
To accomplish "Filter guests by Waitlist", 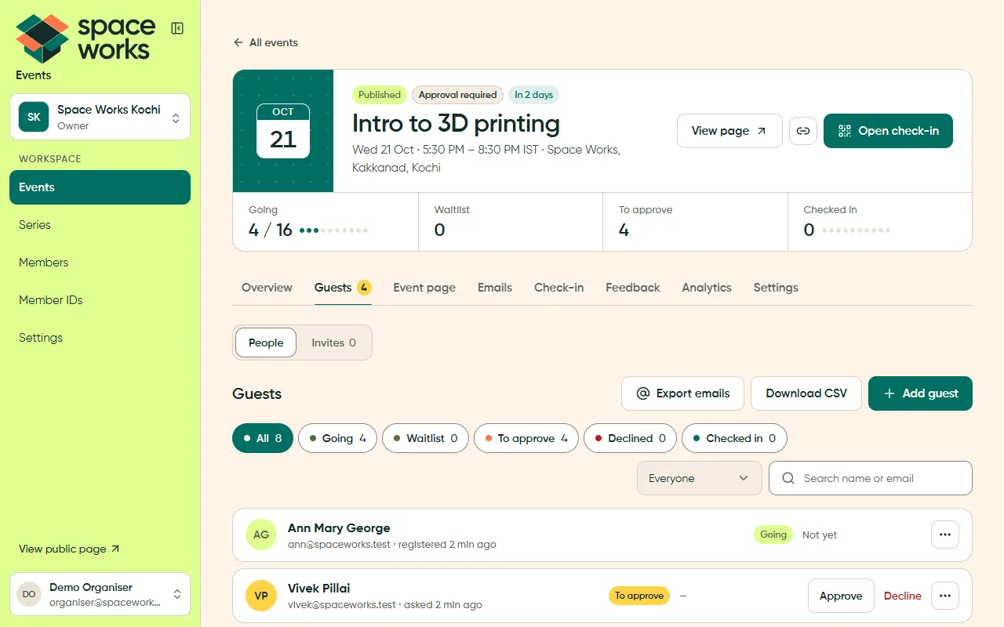I will tap(425, 438).
